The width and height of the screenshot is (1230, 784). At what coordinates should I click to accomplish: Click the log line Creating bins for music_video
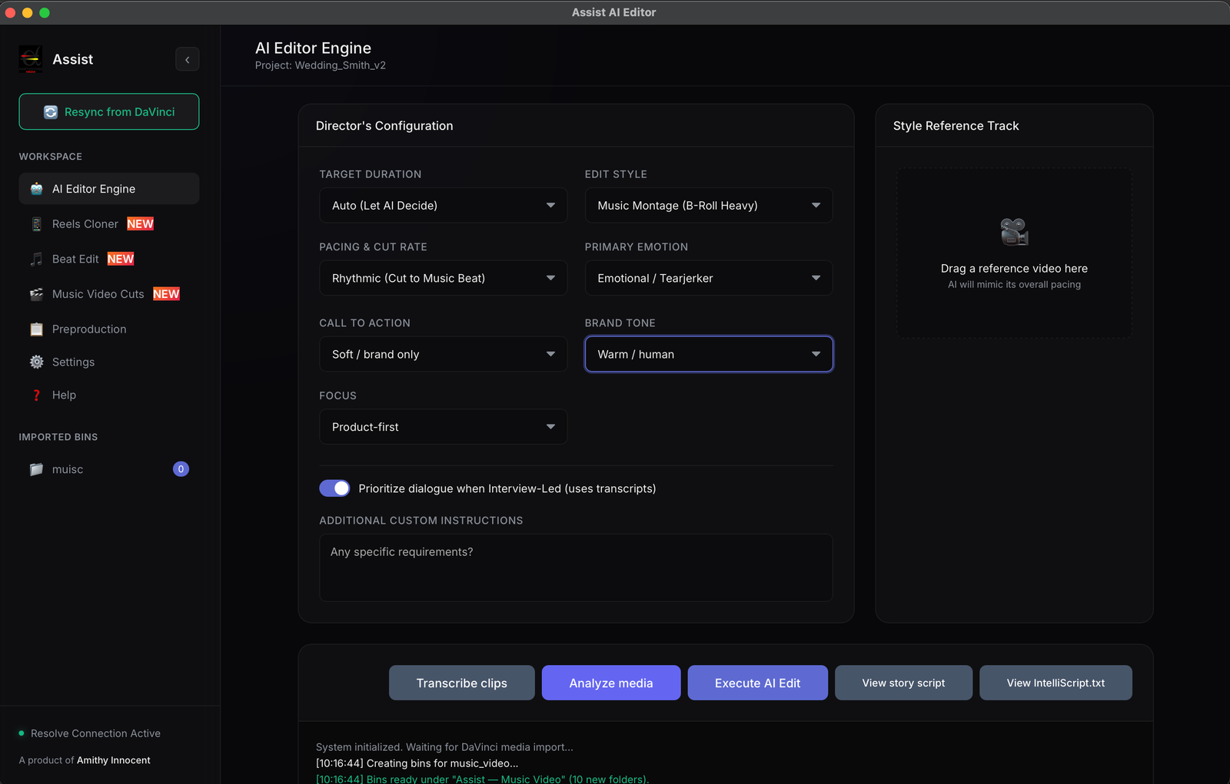click(417, 763)
